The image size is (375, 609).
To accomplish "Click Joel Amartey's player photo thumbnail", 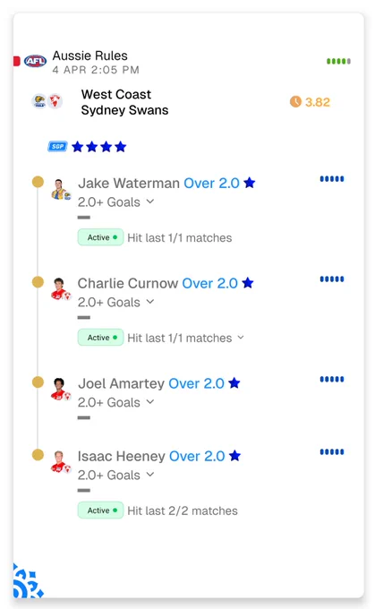I will coord(61,389).
